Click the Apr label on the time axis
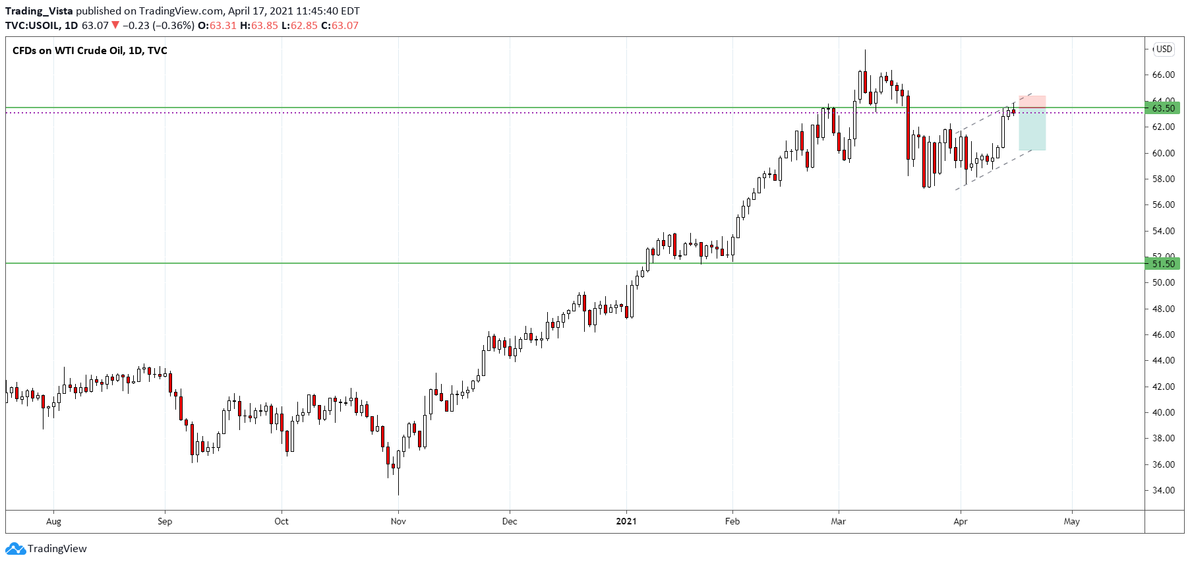The image size is (1190, 564). point(961,521)
